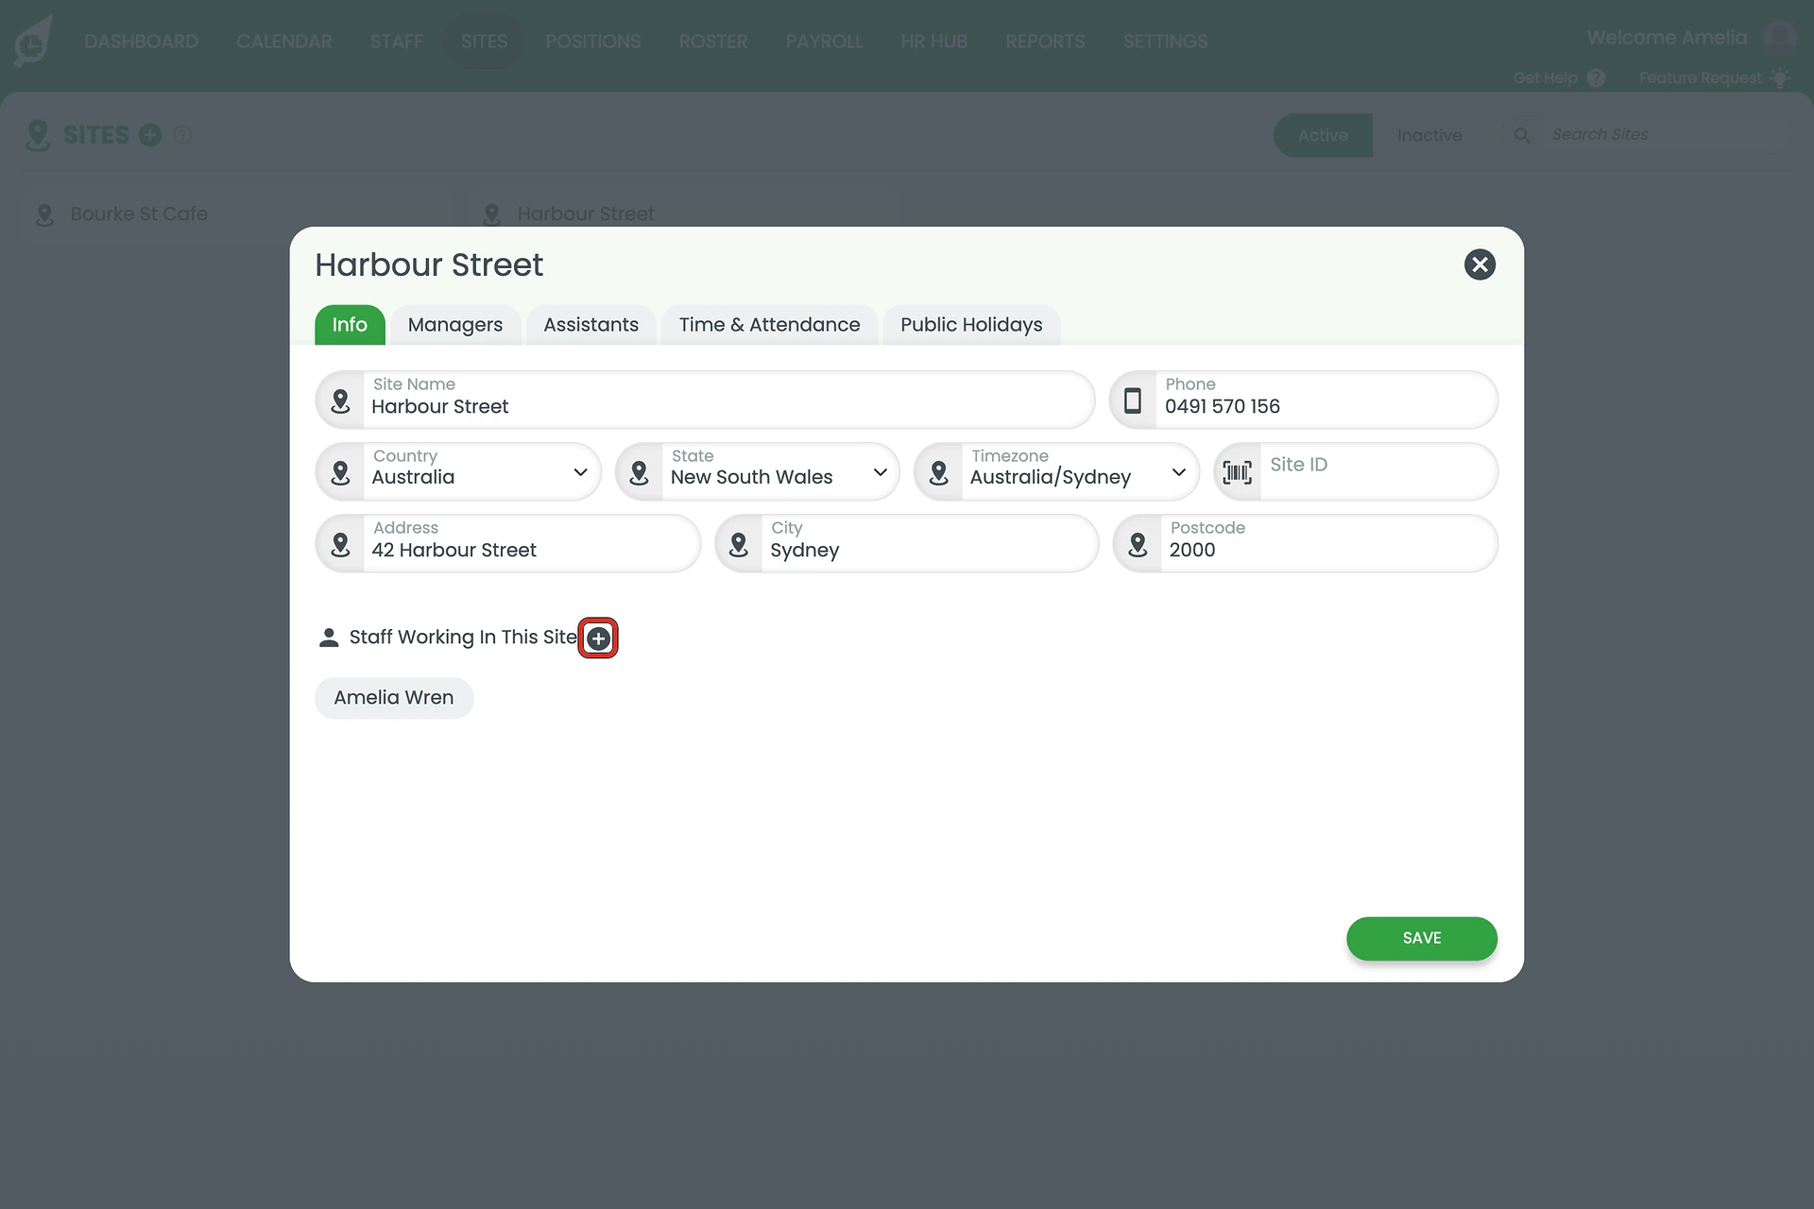Select the Info tab
The image size is (1814, 1209).
coord(350,325)
